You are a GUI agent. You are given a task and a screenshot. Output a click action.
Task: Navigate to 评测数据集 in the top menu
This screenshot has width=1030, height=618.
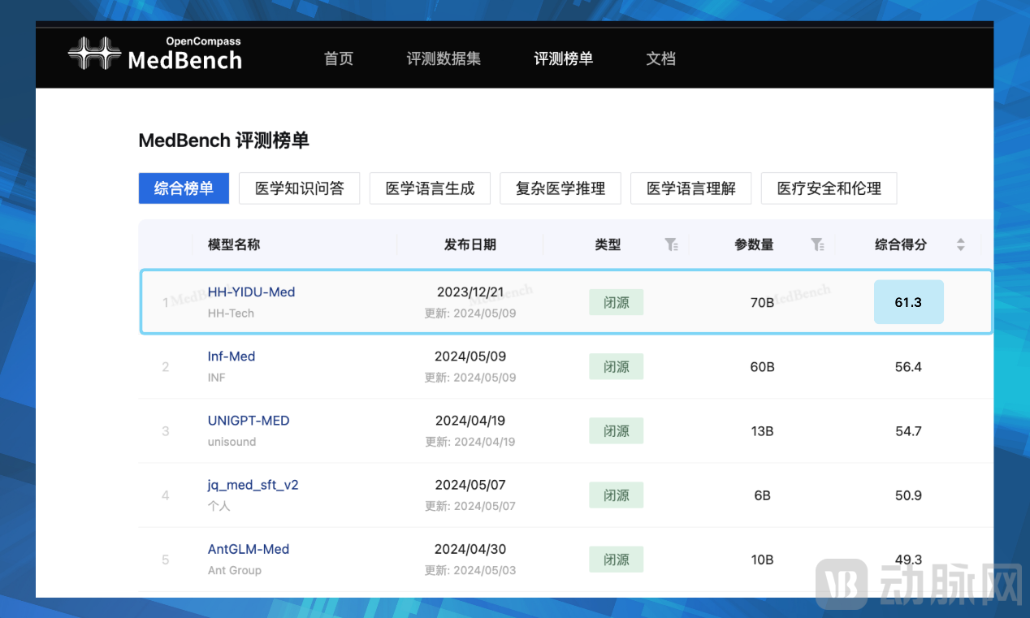point(444,58)
